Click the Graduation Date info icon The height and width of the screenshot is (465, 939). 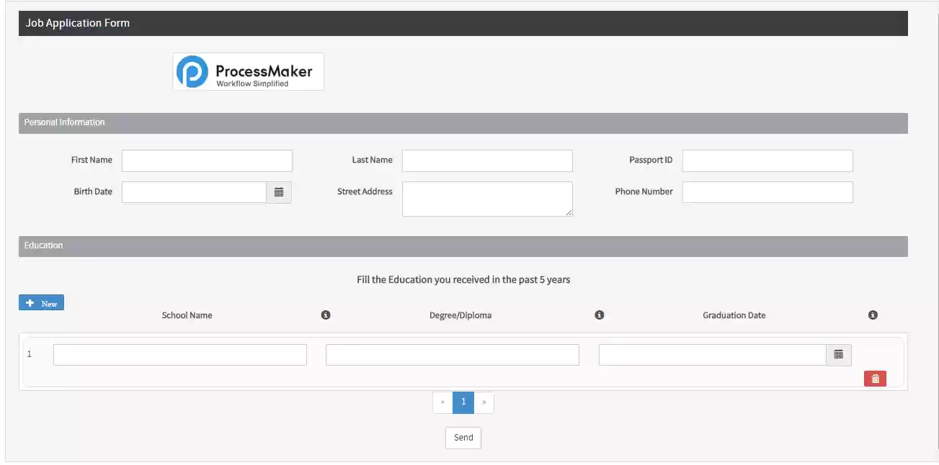[x=873, y=315]
